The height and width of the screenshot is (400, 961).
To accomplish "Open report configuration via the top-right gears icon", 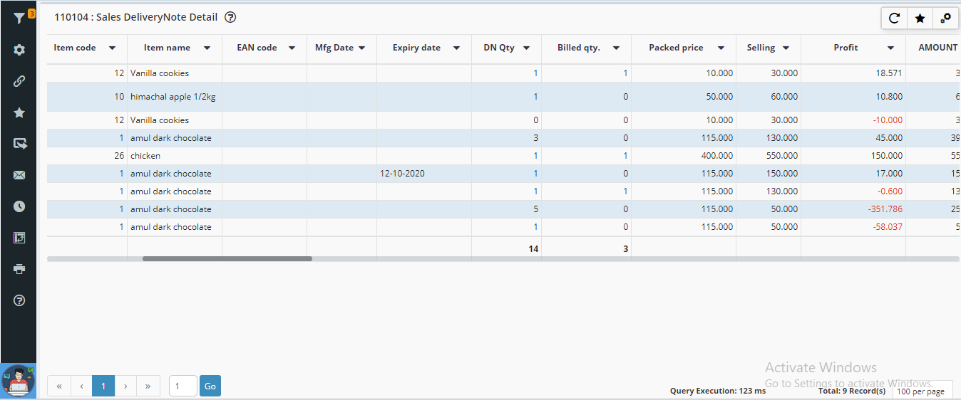I will [945, 19].
